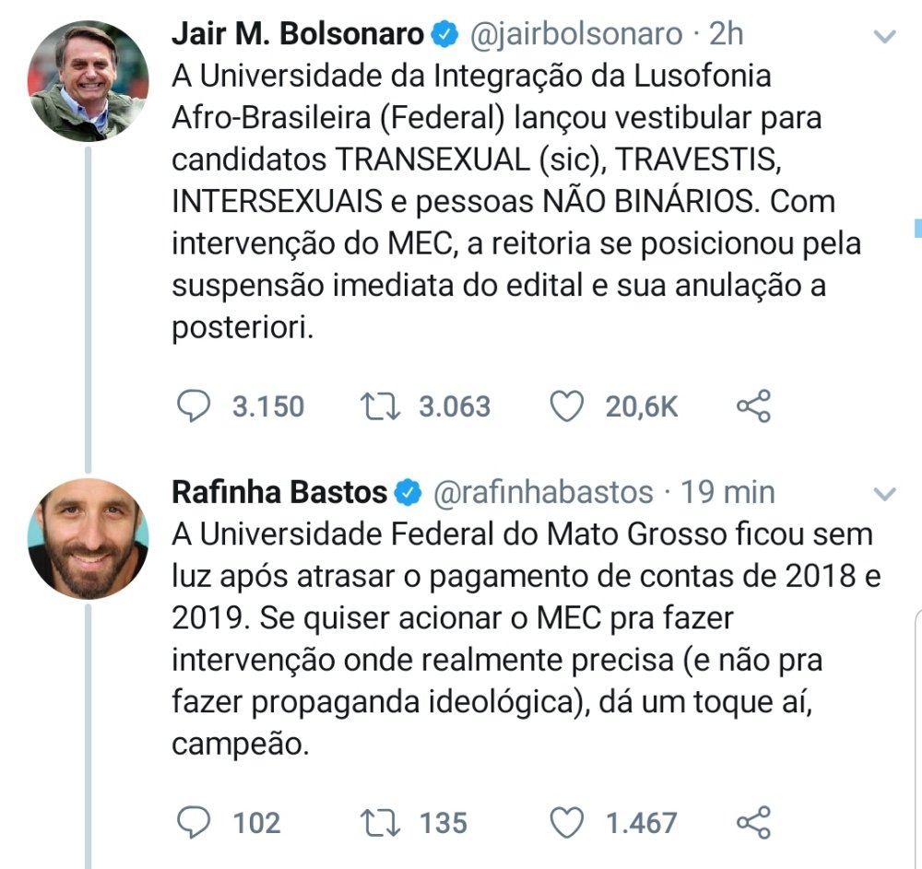Open the Jair M. Bolsonaro display name
The height and width of the screenshot is (869, 922).
click(299, 34)
